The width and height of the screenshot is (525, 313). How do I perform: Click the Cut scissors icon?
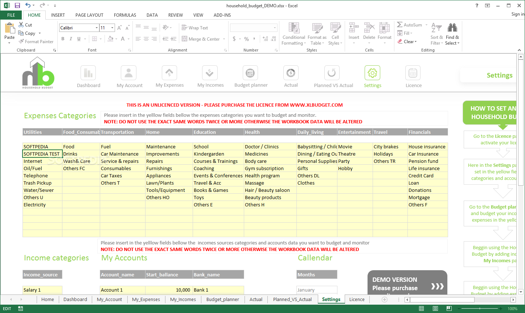click(21, 25)
